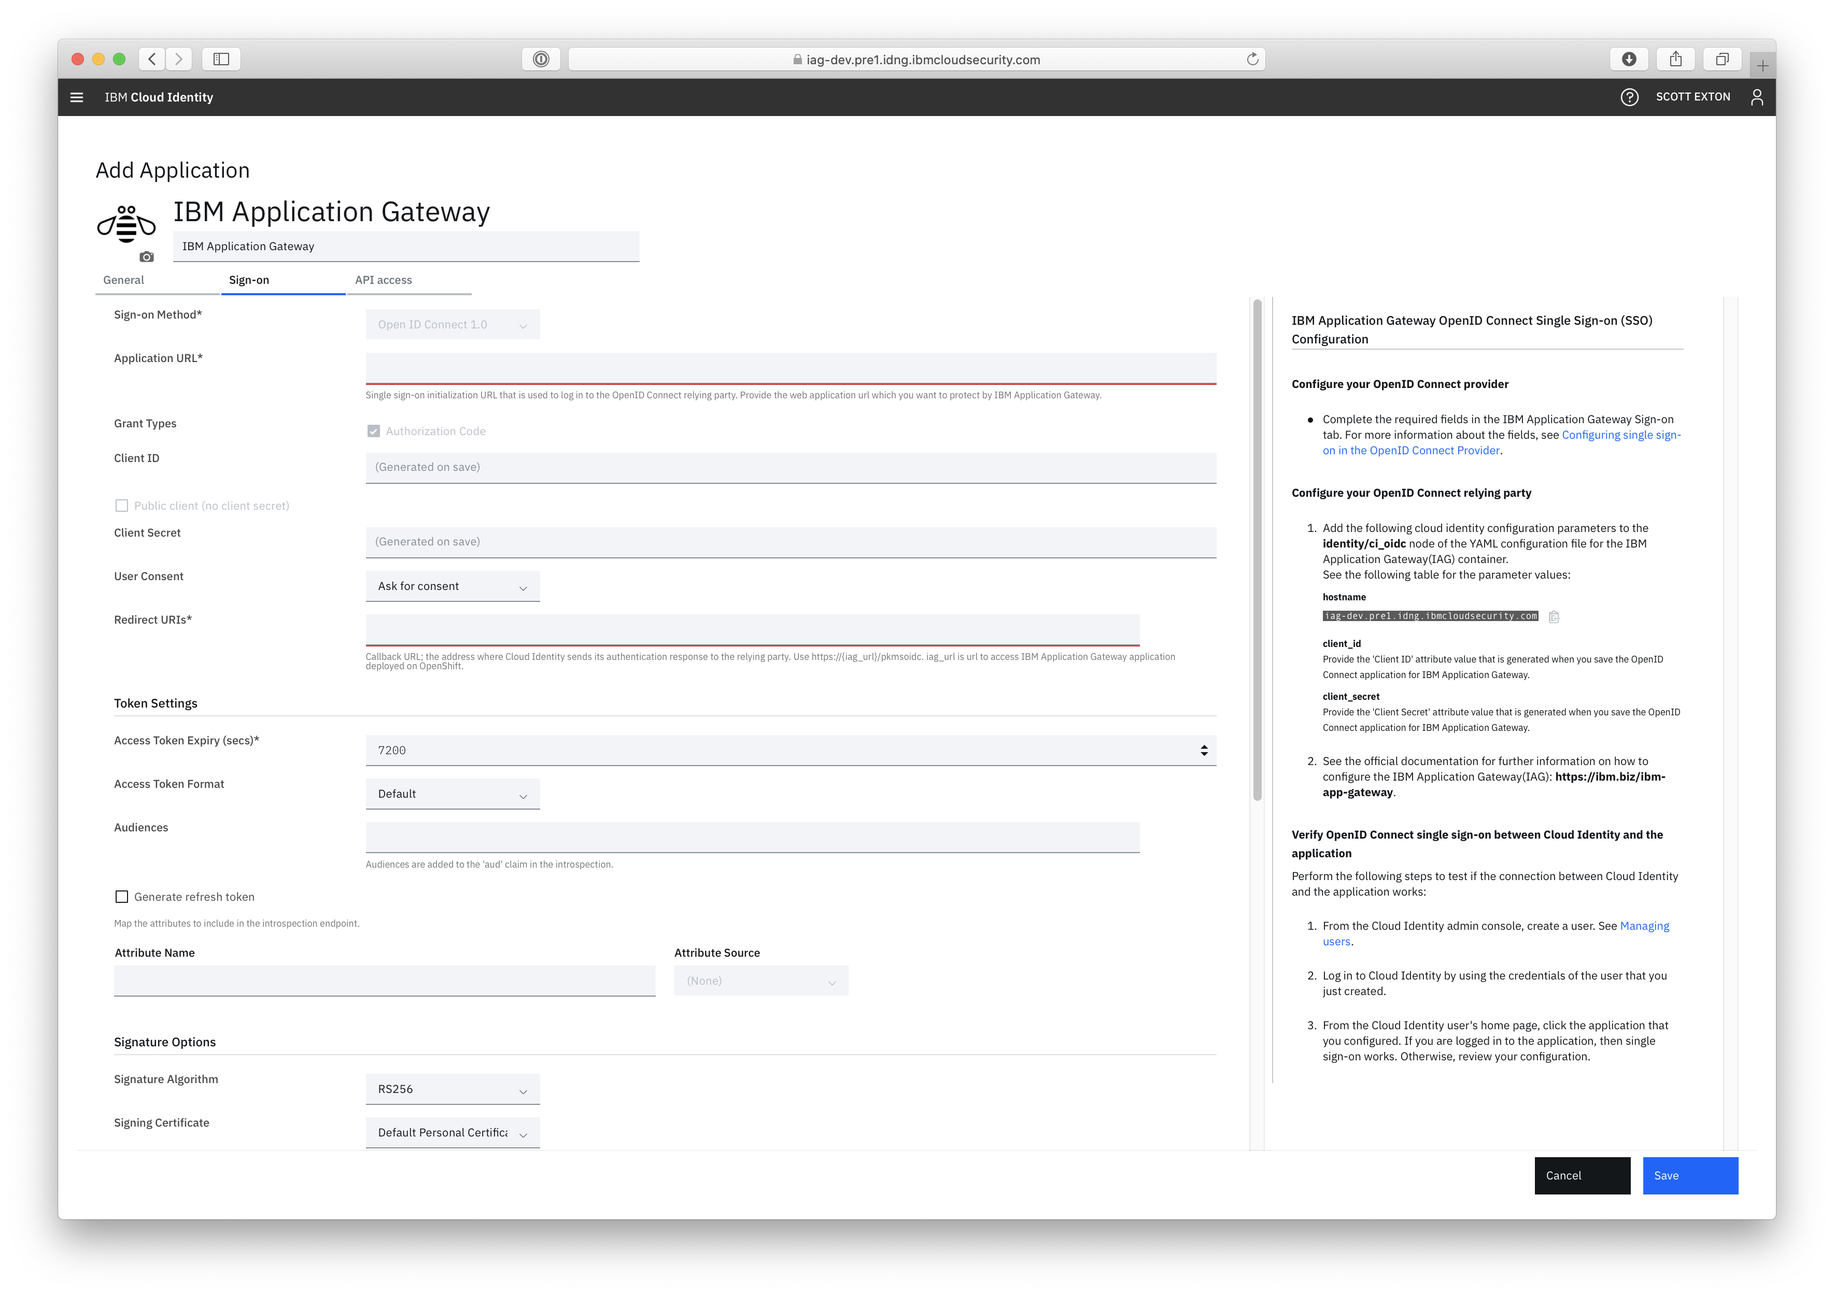Viewport: 1834px width, 1296px height.
Task: Switch to the API access tab
Action: 384,279
